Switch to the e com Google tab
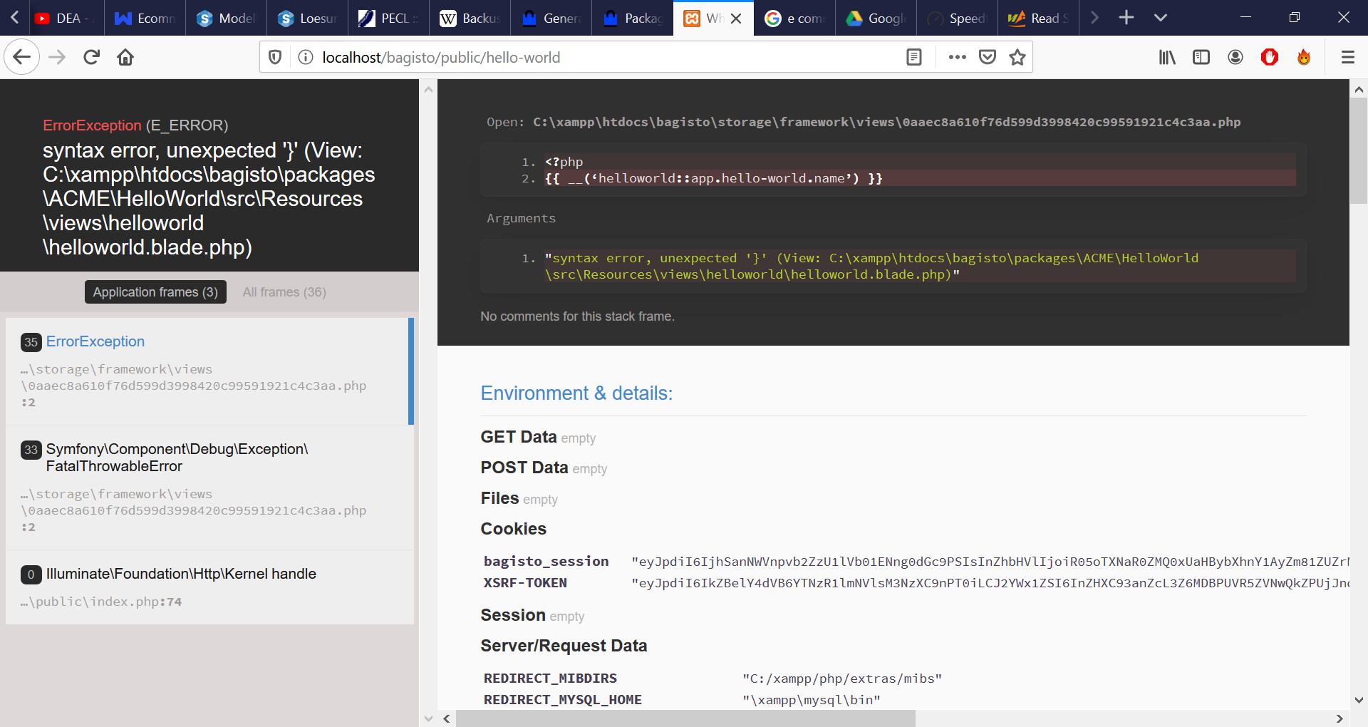Viewport: 1368px width, 727px height. pyautogui.click(x=794, y=18)
